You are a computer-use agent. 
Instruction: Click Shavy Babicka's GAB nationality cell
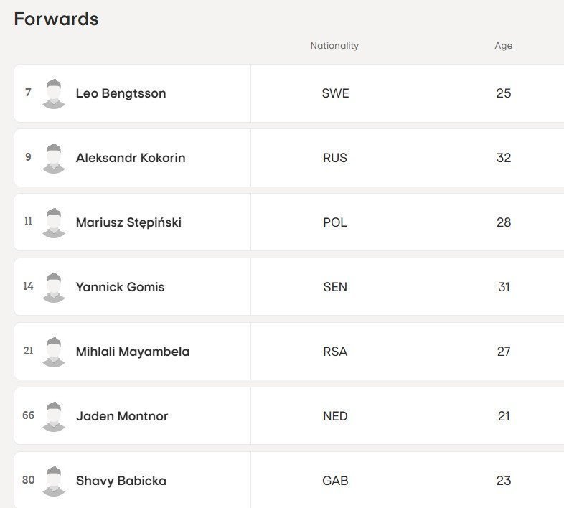point(335,481)
